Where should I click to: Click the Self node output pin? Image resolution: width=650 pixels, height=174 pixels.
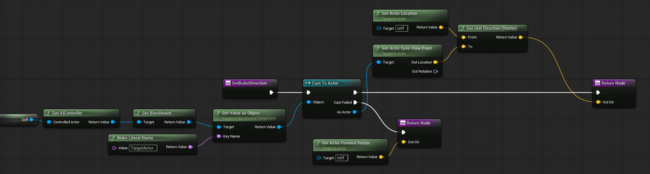point(31,120)
